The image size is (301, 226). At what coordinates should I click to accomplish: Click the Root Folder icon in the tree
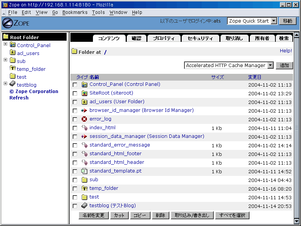[6, 36]
